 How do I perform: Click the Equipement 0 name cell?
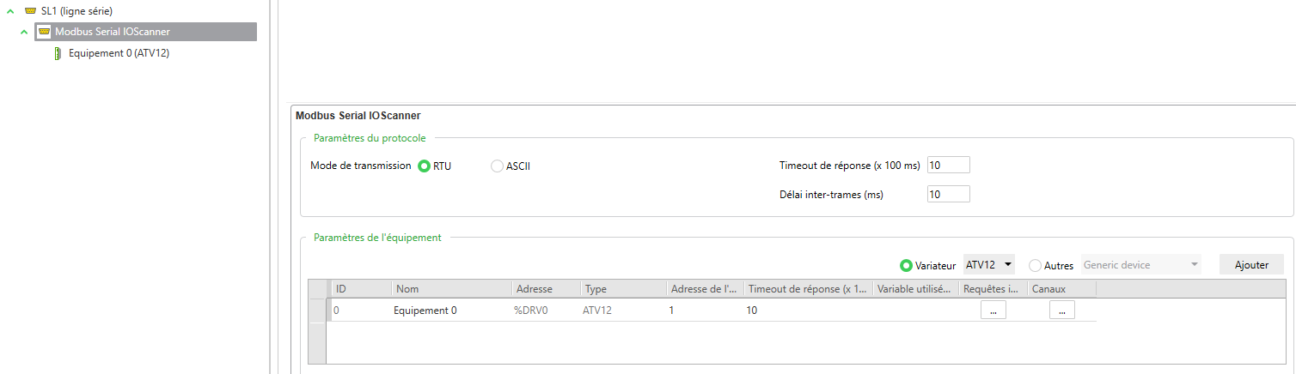coord(425,311)
